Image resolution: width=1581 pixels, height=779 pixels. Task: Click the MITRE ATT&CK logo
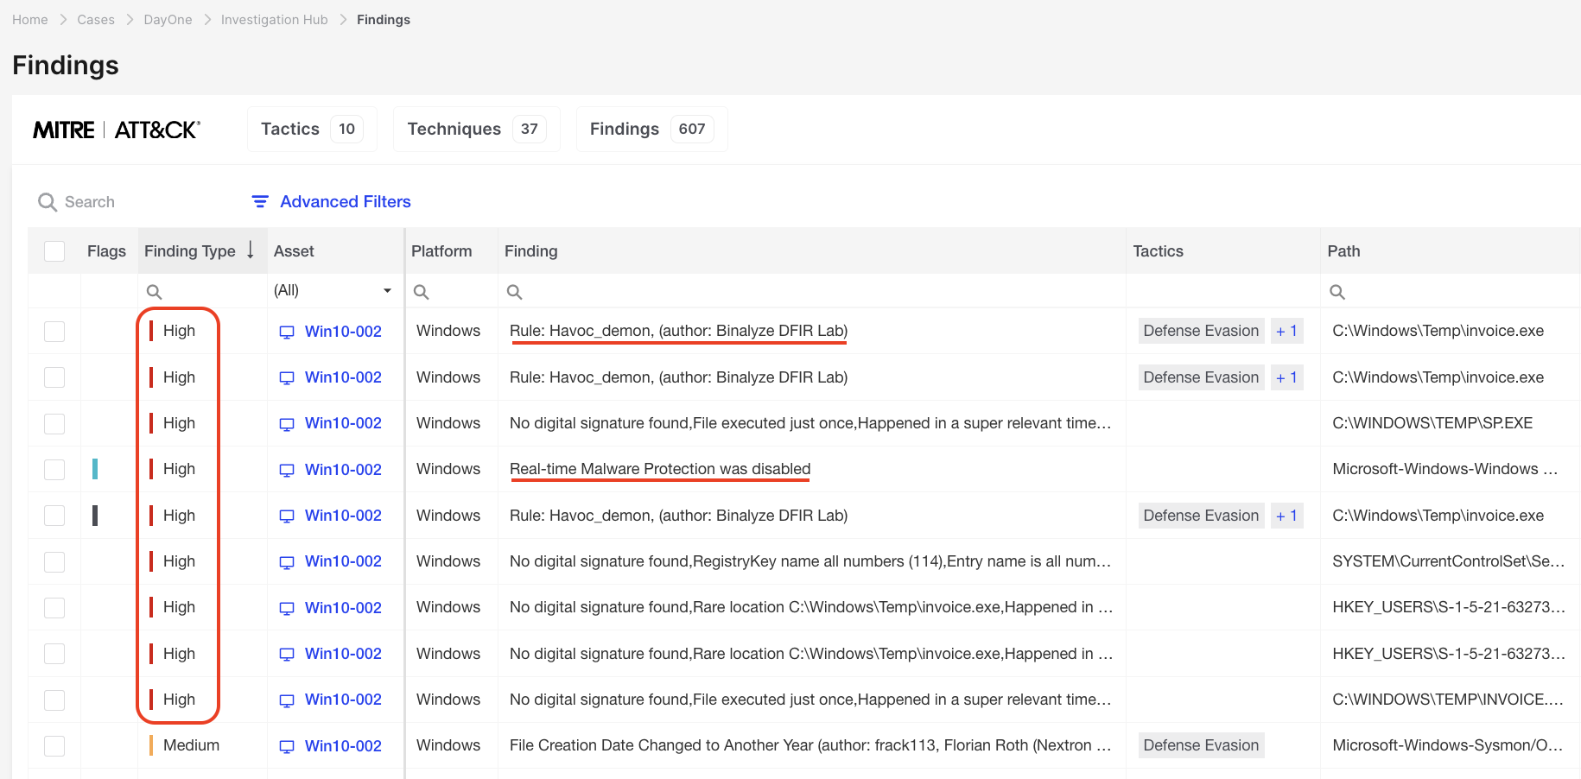click(117, 130)
